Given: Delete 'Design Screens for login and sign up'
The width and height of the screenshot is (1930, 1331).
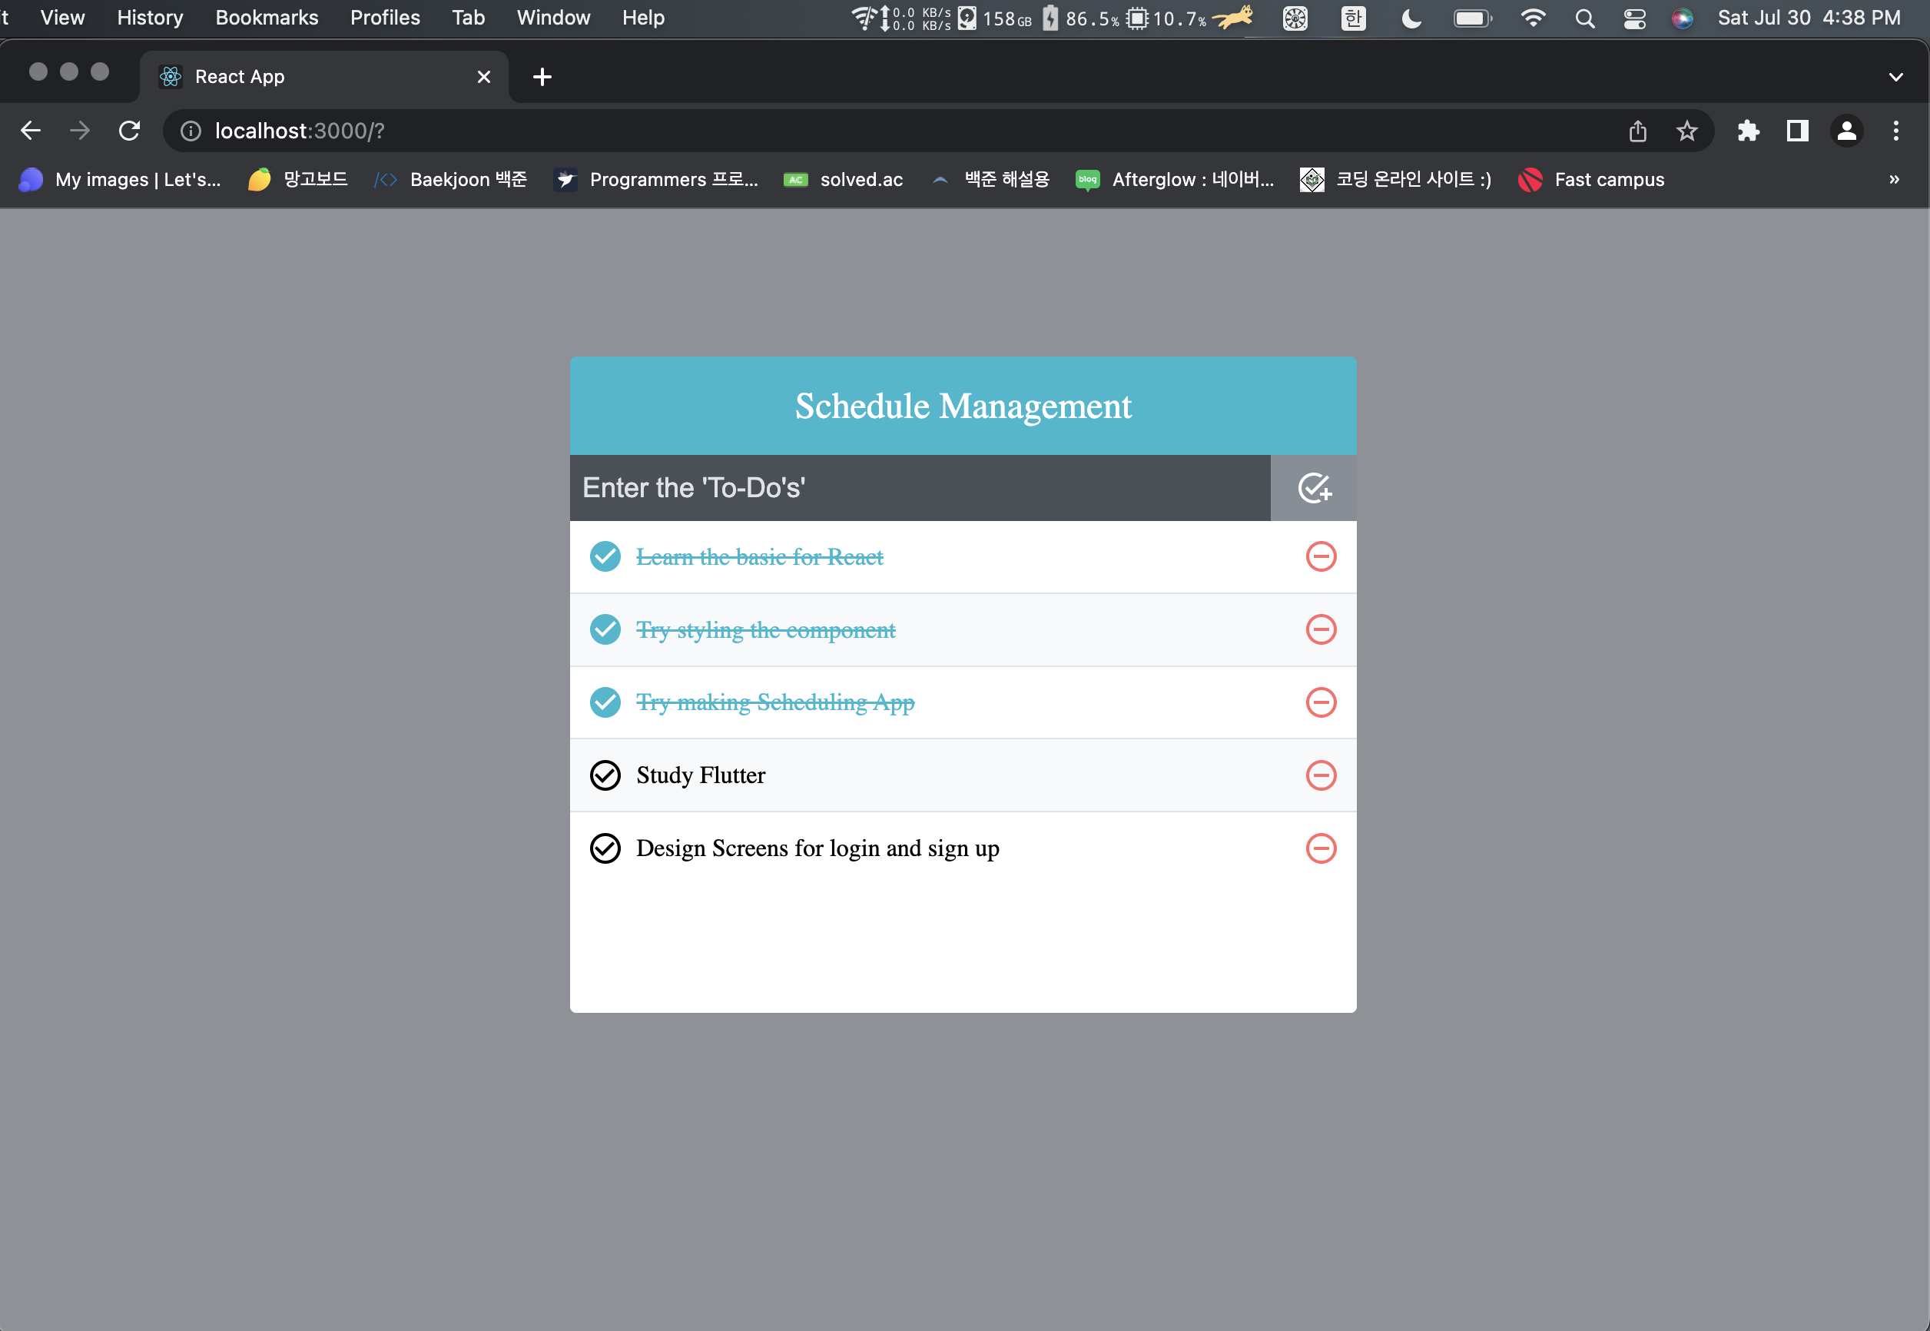Looking at the screenshot, I should 1321,848.
